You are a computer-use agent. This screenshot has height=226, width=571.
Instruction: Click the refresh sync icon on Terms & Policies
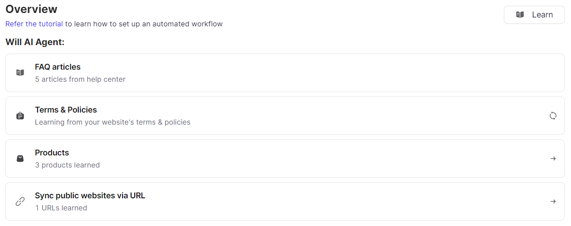(553, 116)
